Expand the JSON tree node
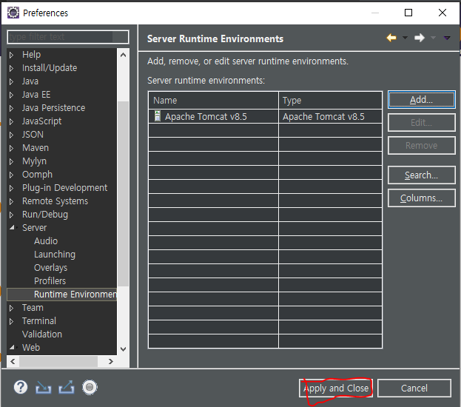 pos(11,135)
